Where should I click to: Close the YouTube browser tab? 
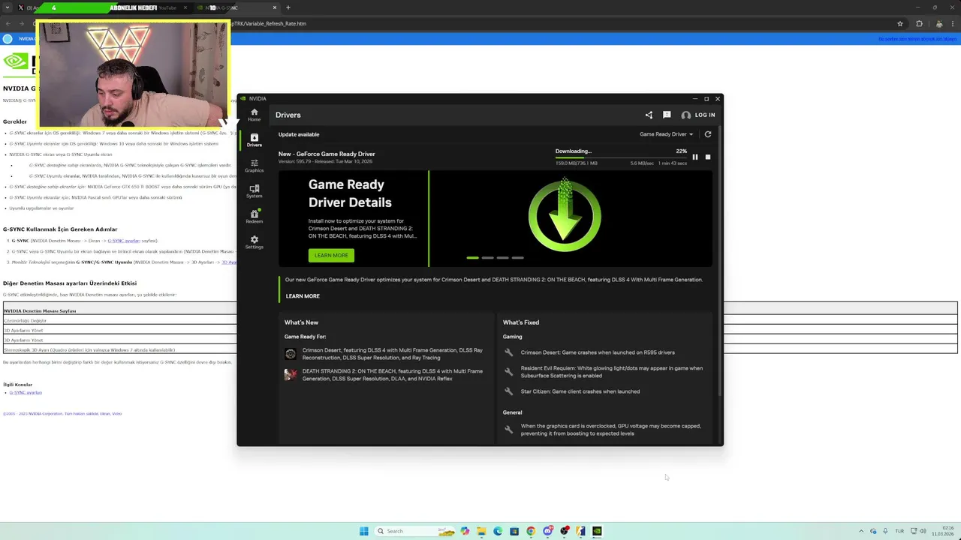point(185,7)
